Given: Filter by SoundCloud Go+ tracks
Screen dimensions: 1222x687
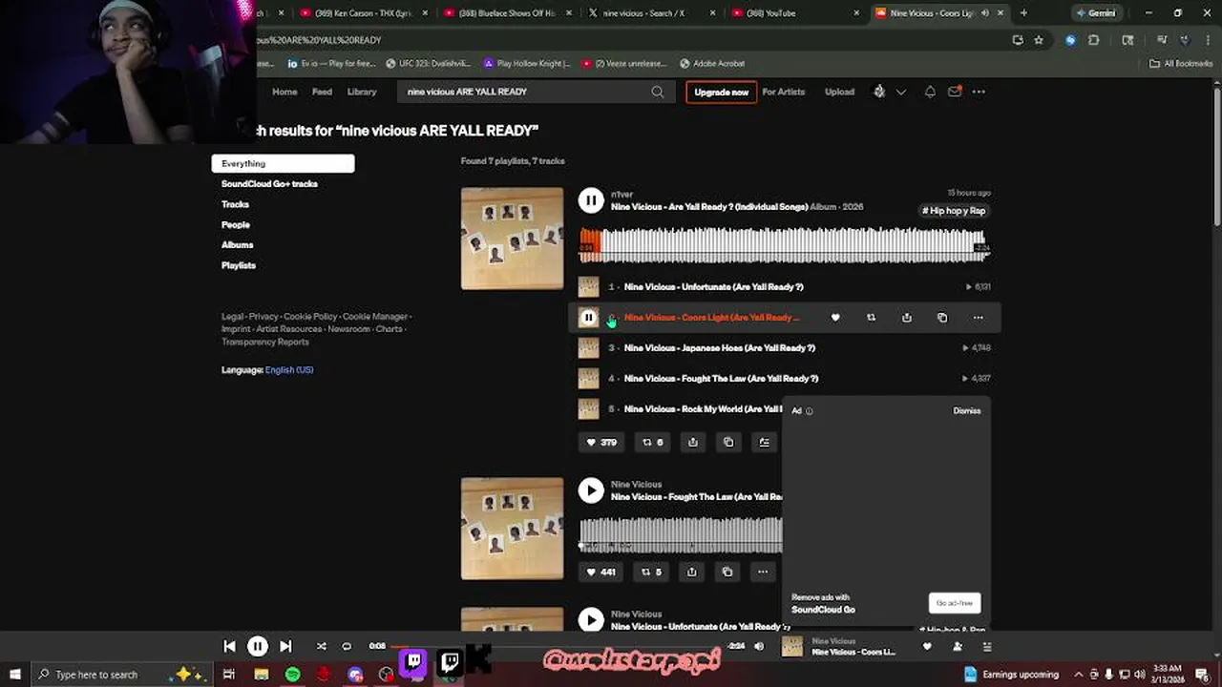Looking at the screenshot, I should 269,183.
